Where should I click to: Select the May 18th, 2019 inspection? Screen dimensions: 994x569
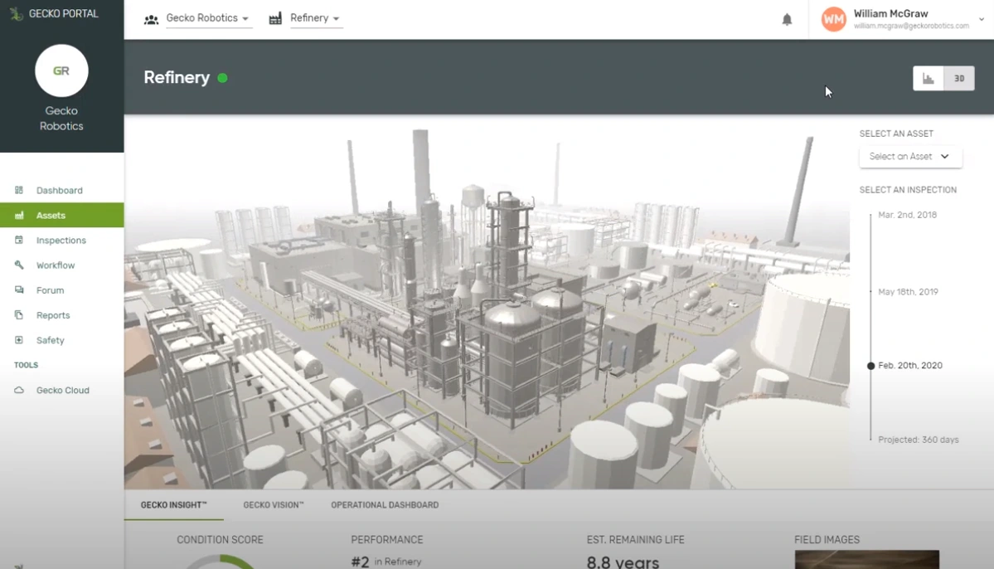[908, 292]
